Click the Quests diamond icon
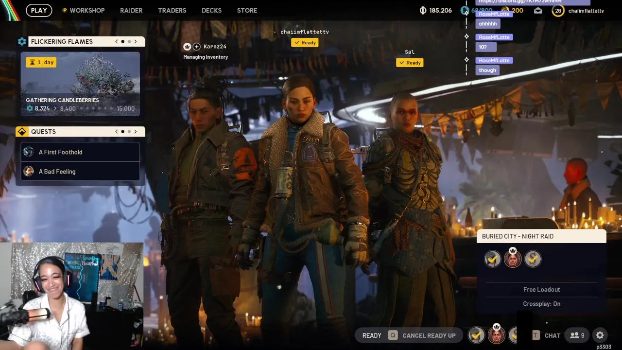622x350 pixels. pos(22,131)
